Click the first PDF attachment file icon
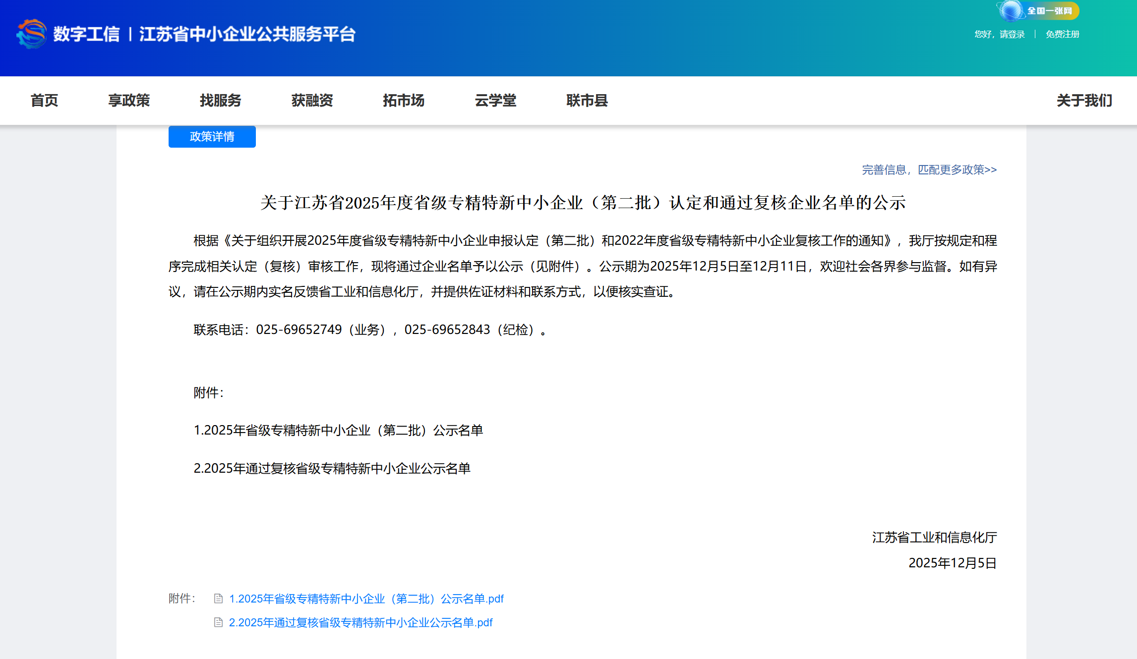This screenshot has height=659, width=1137. 218,599
